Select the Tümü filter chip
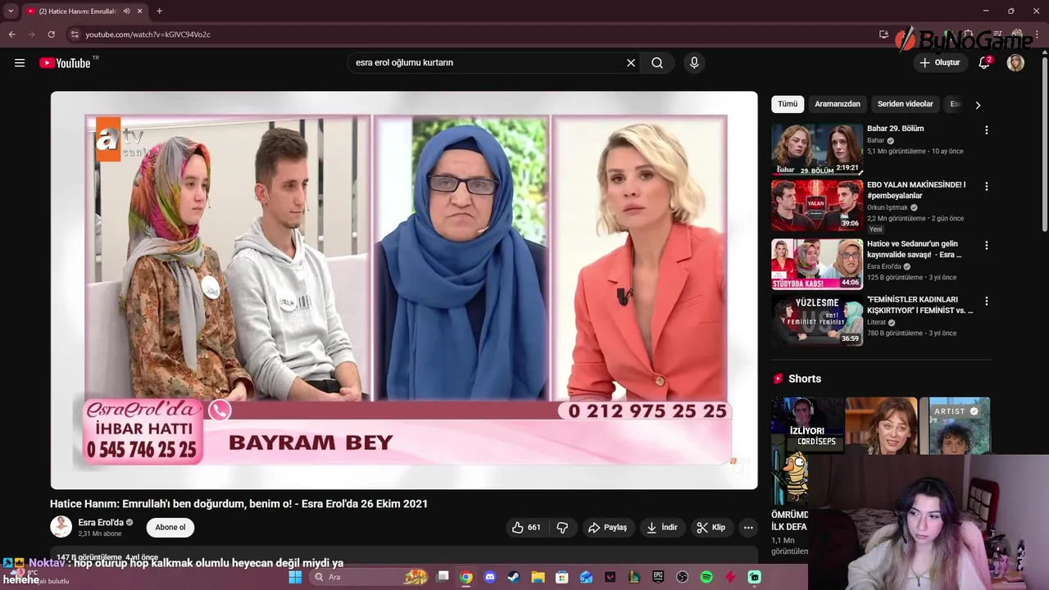The height and width of the screenshot is (590, 1049). (x=788, y=104)
